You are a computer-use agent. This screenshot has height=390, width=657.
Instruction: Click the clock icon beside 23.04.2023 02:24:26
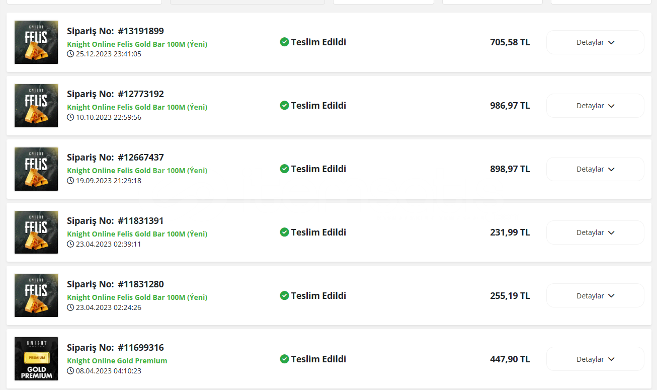pos(70,307)
